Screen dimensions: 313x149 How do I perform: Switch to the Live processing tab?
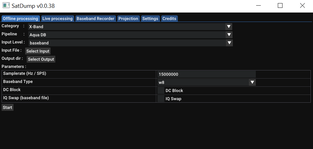(57, 19)
